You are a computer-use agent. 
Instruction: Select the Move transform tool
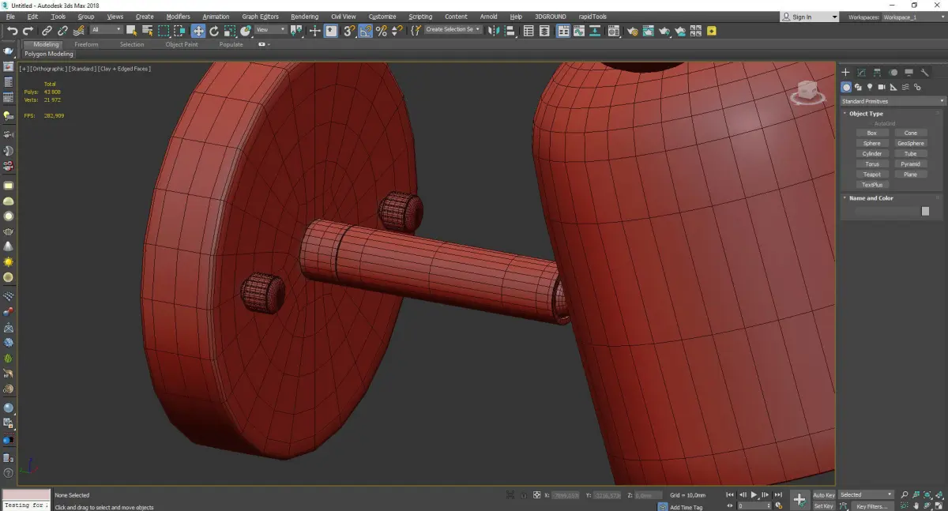(197, 31)
